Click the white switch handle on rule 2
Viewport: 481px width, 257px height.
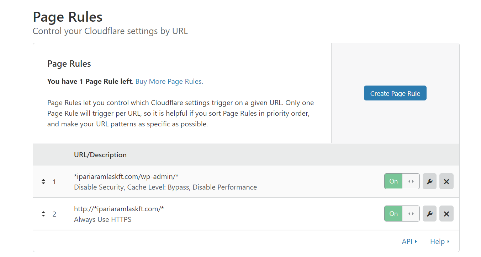(x=411, y=214)
